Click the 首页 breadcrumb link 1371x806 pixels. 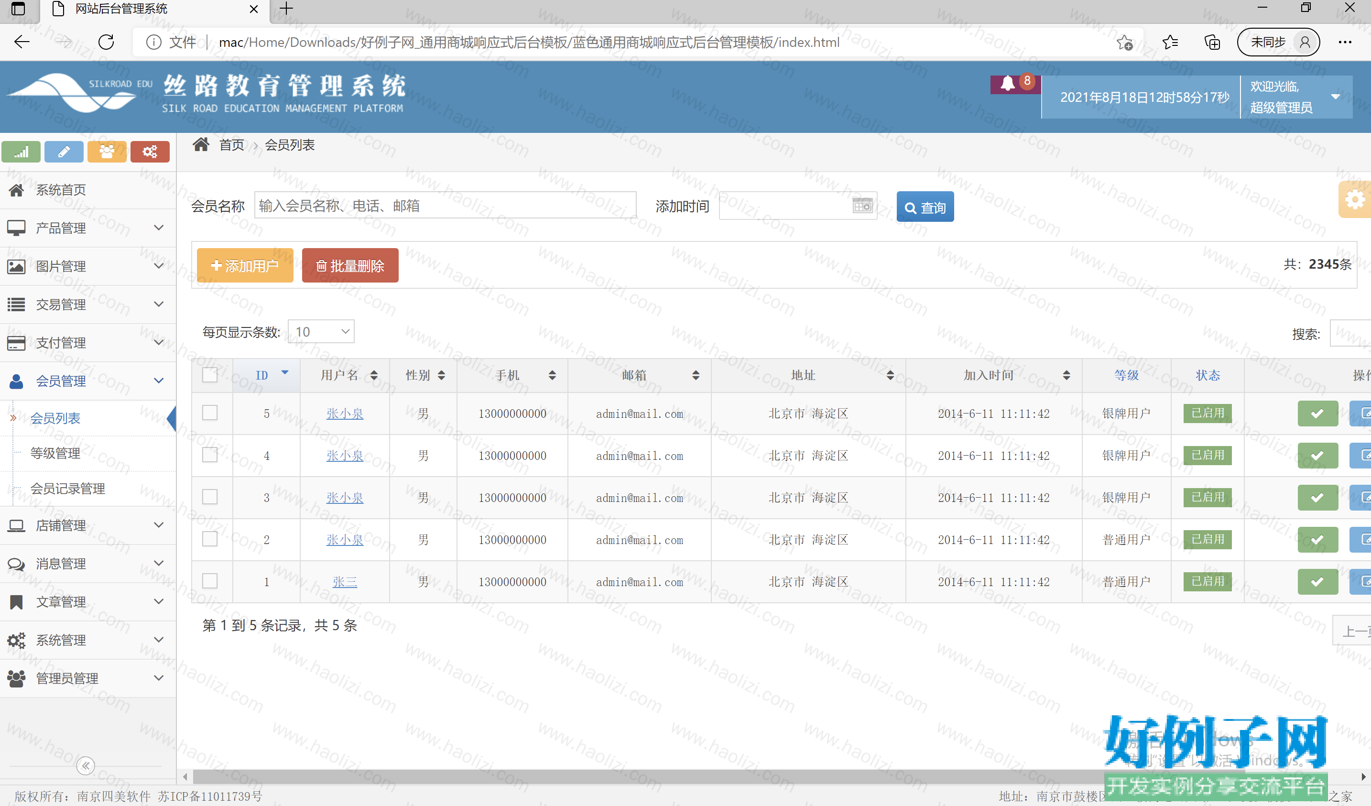231,145
